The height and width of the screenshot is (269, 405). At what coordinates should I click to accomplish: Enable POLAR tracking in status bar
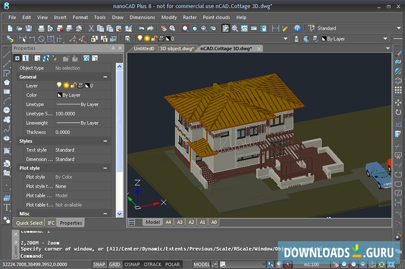coord(173,264)
